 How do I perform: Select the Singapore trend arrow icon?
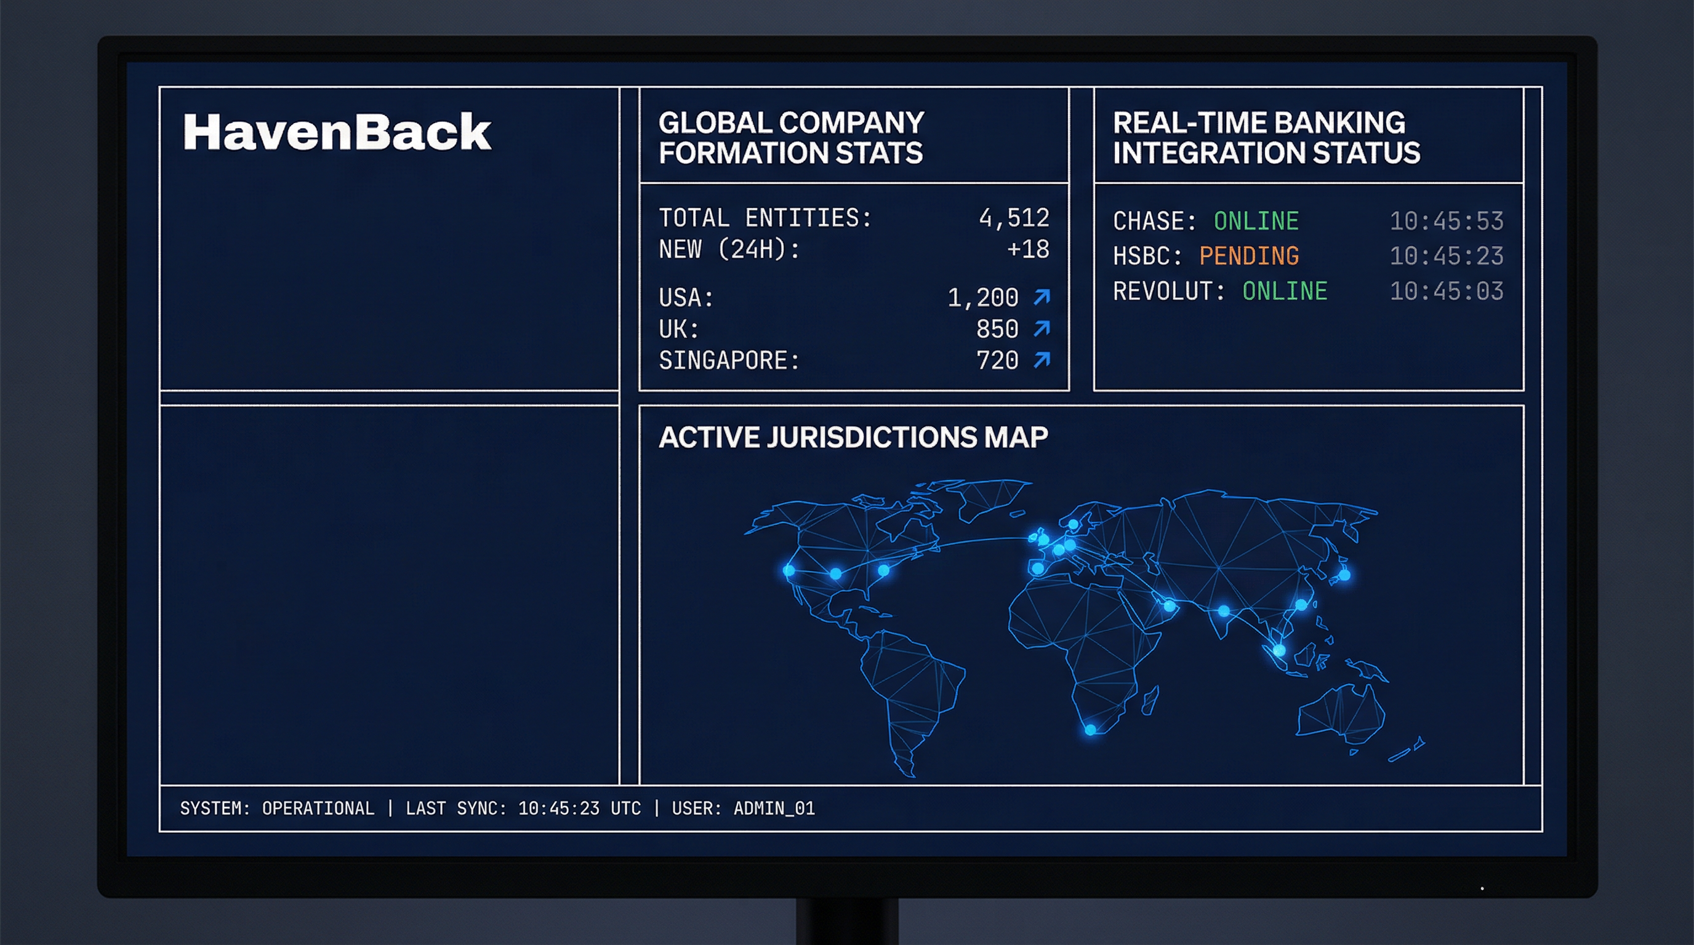[x=1043, y=361]
